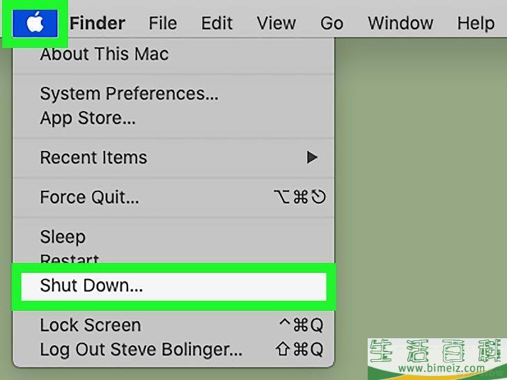Open the Edit menu
The width and height of the screenshot is (507, 380).
pyautogui.click(x=217, y=23)
